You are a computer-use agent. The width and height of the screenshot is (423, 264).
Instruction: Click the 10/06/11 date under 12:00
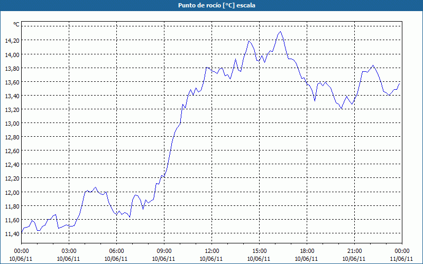point(211,259)
